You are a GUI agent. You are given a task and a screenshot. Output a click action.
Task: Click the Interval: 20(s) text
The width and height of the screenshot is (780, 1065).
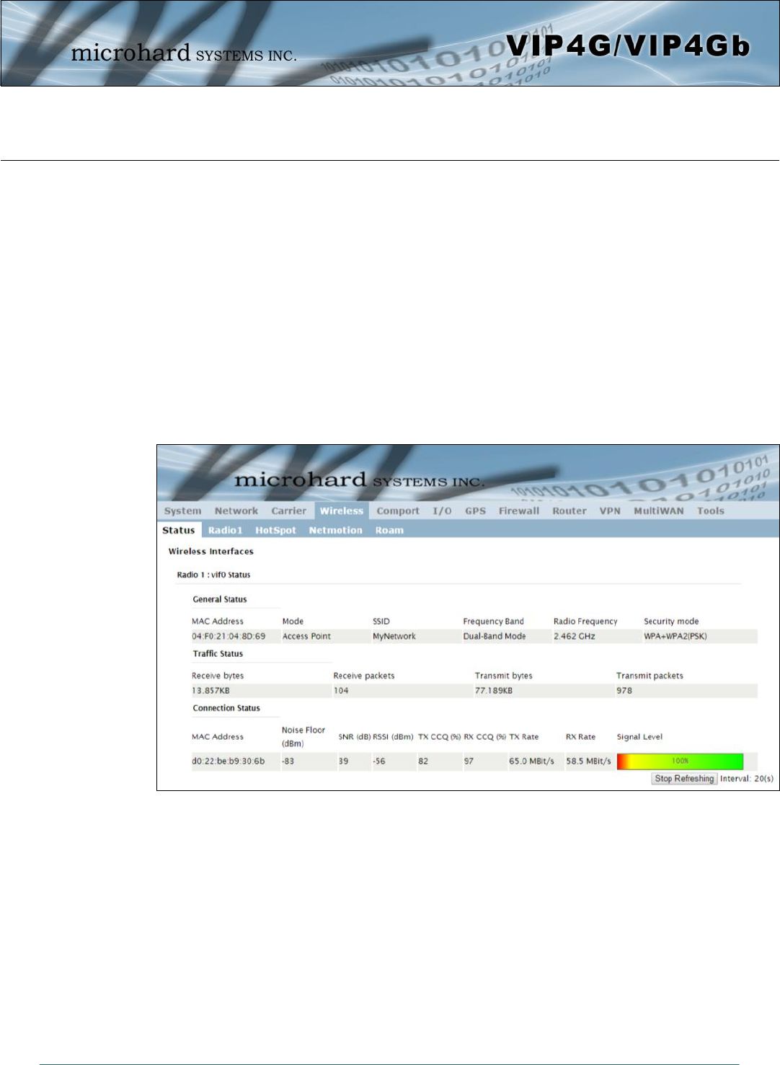(x=747, y=779)
